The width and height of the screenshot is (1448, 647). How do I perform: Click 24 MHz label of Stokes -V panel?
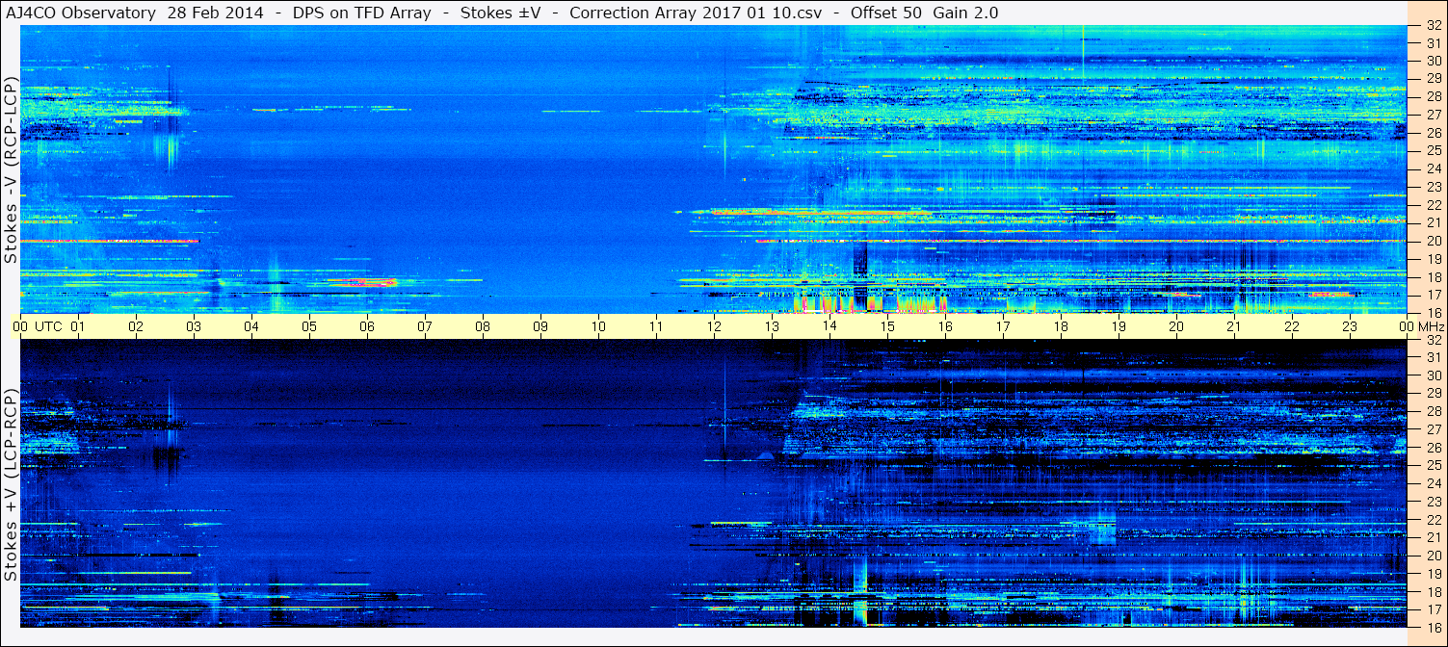coord(1435,168)
